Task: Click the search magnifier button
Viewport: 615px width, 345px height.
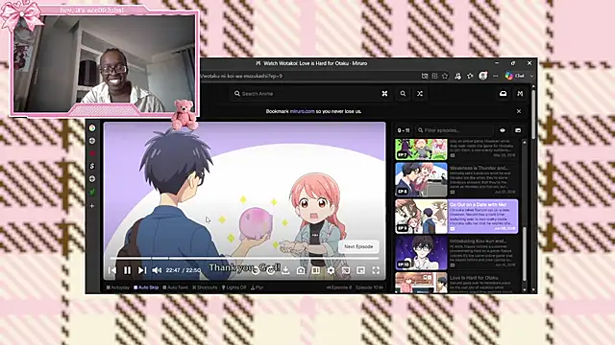Action: tap(403, 94)
